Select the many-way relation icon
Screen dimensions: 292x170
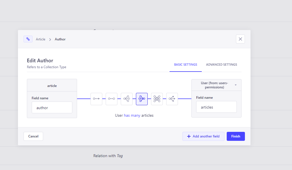[x=172, y=99]
